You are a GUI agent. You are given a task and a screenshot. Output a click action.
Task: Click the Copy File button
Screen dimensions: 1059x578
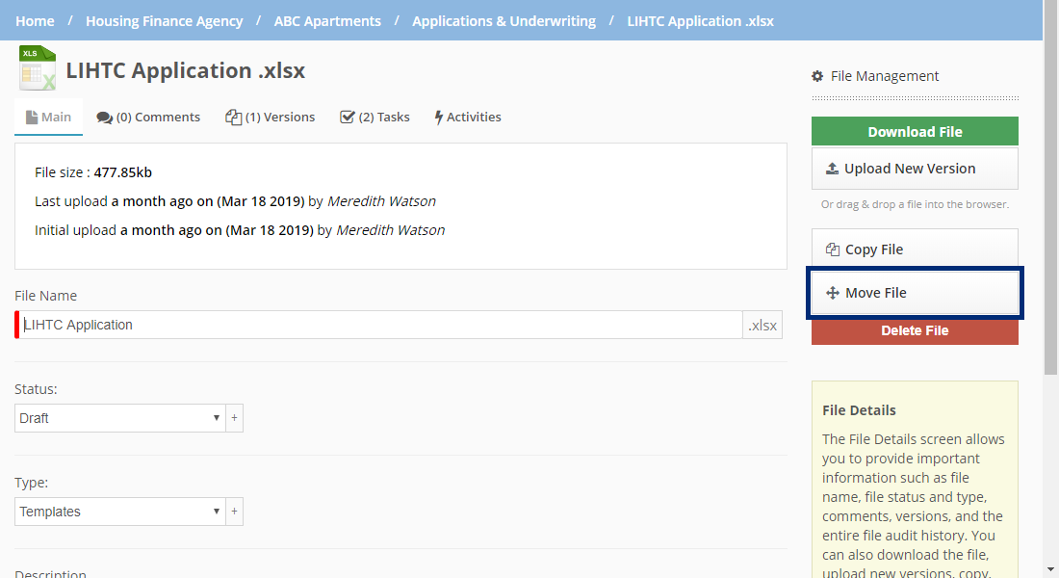point(915,250)
